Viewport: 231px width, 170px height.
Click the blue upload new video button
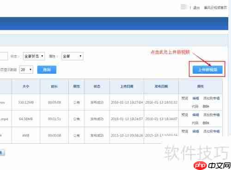(207, 70)
